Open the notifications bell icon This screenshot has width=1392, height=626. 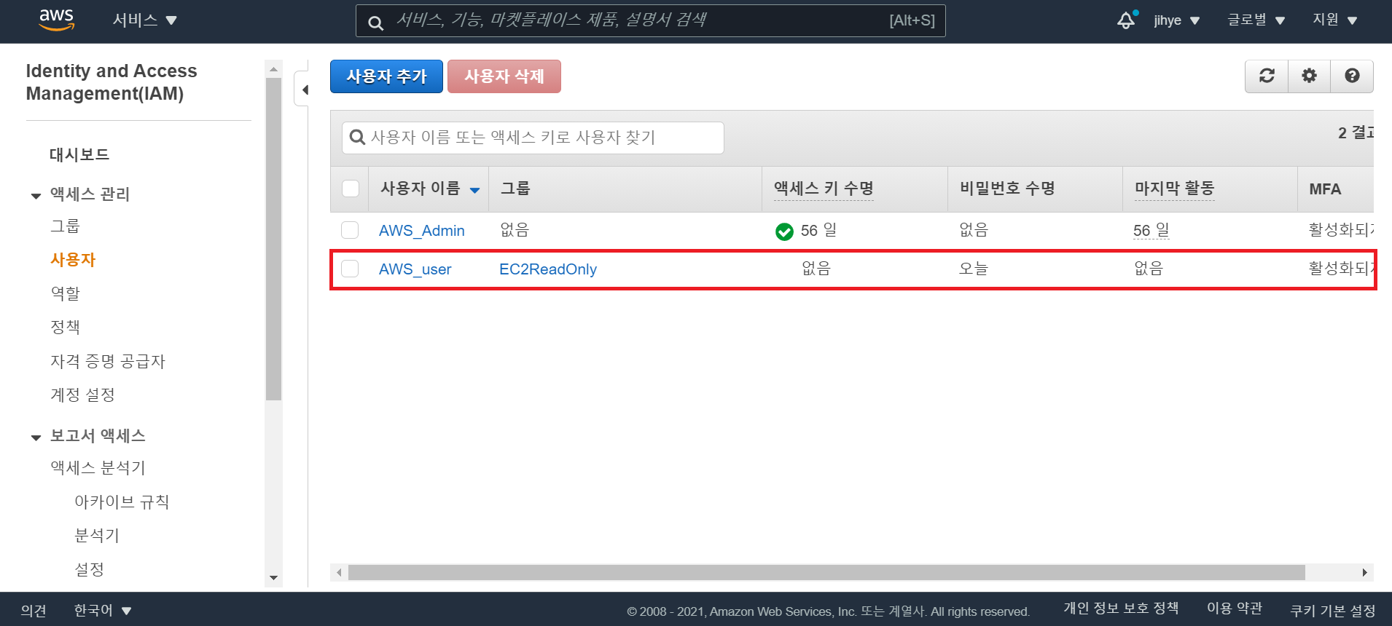click(1127, 20)
